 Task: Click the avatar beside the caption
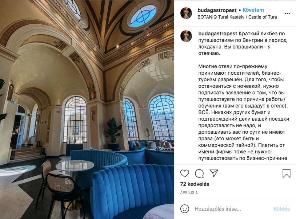click(x=186, y=36)
